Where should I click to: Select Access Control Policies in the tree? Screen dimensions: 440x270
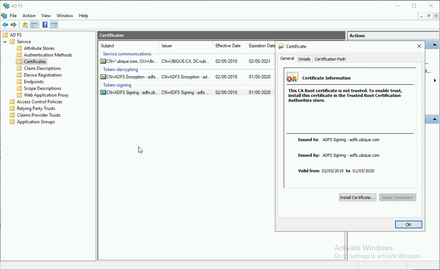coord(40,102)
